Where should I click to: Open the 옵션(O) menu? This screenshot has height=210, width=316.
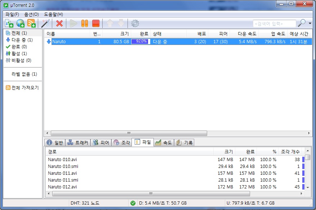[x=31, y=14]
